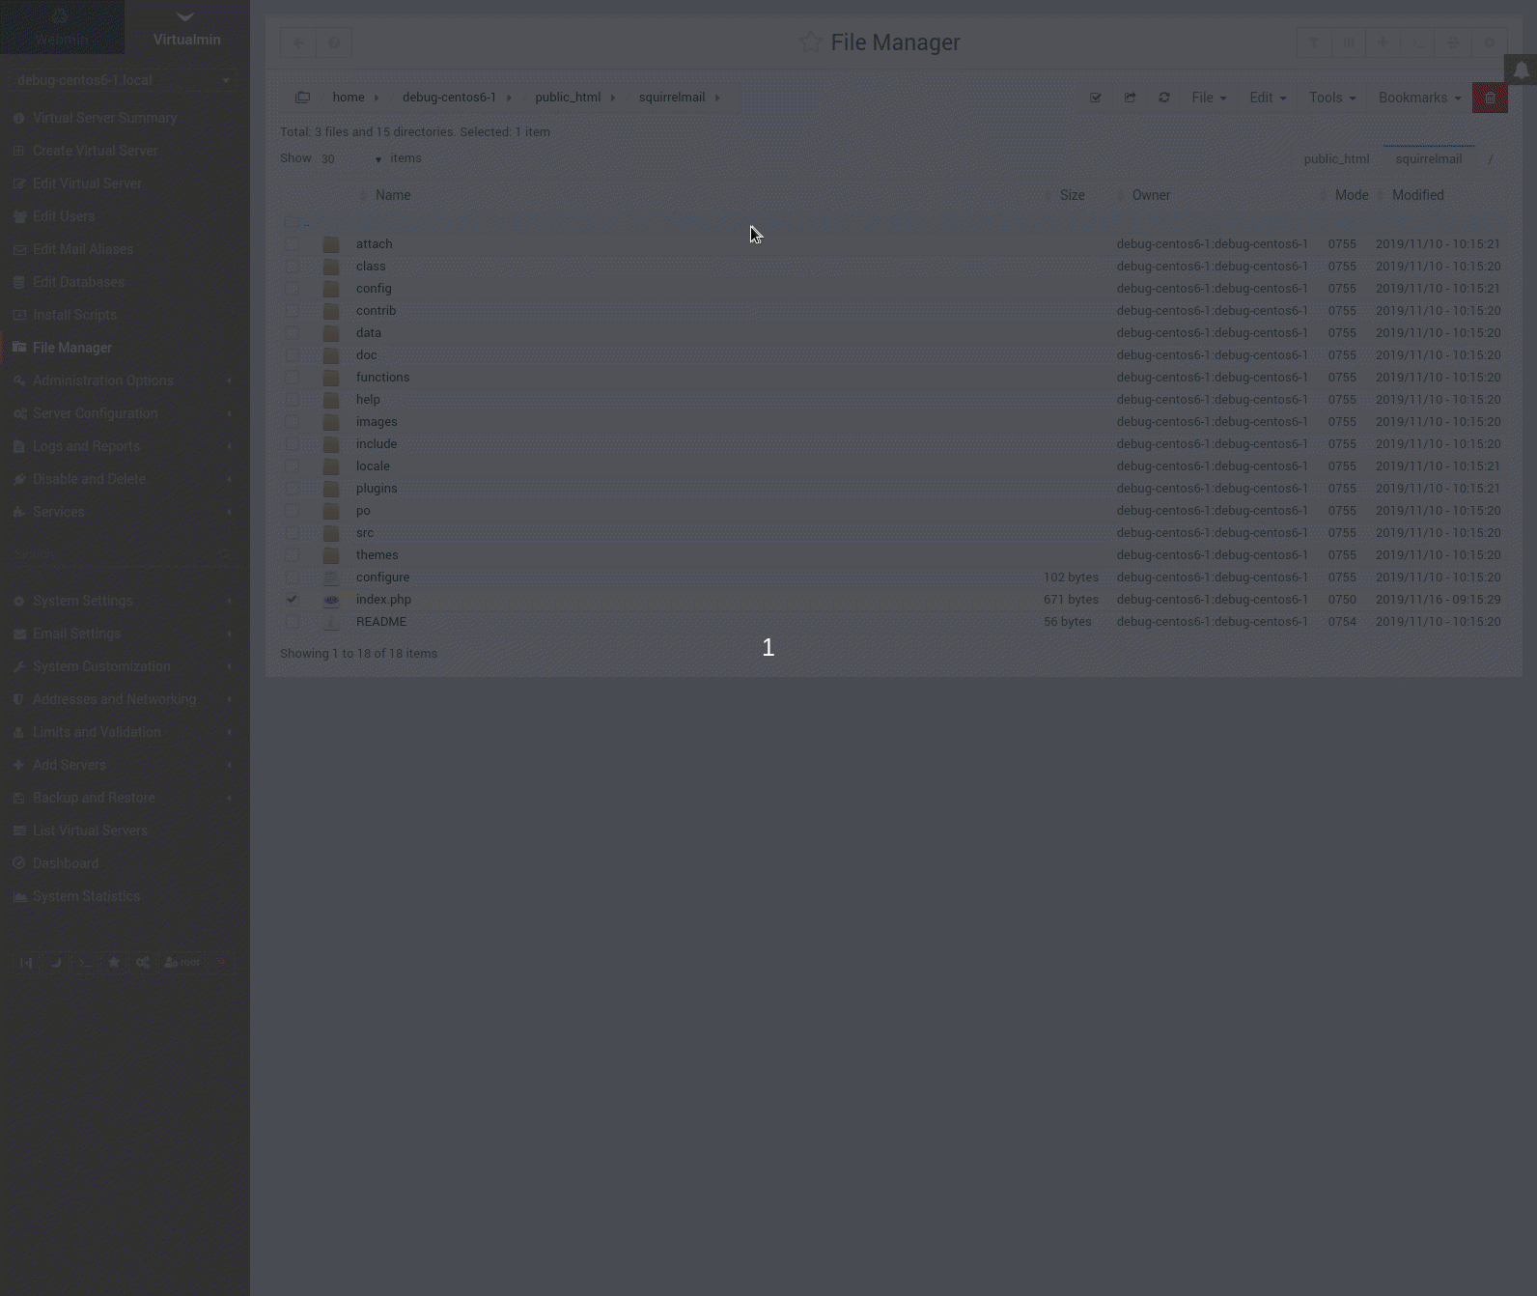Open the gear settings icon of File Manager

click(1490, 42)
